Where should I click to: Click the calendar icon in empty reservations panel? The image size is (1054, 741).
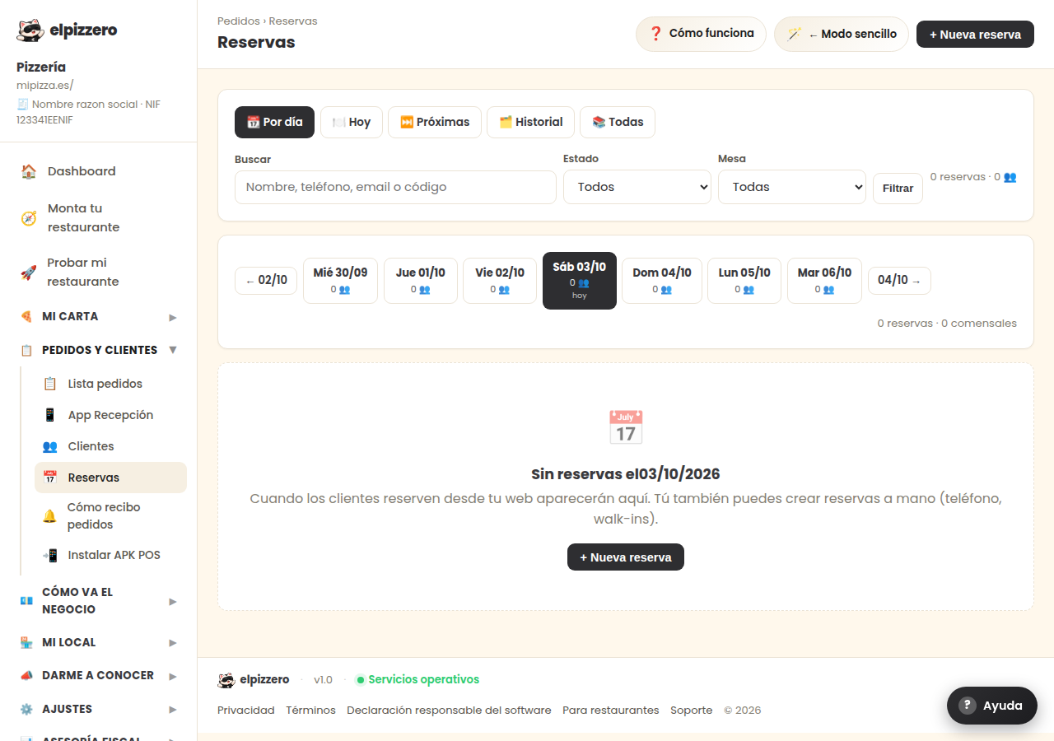point(626,427)
